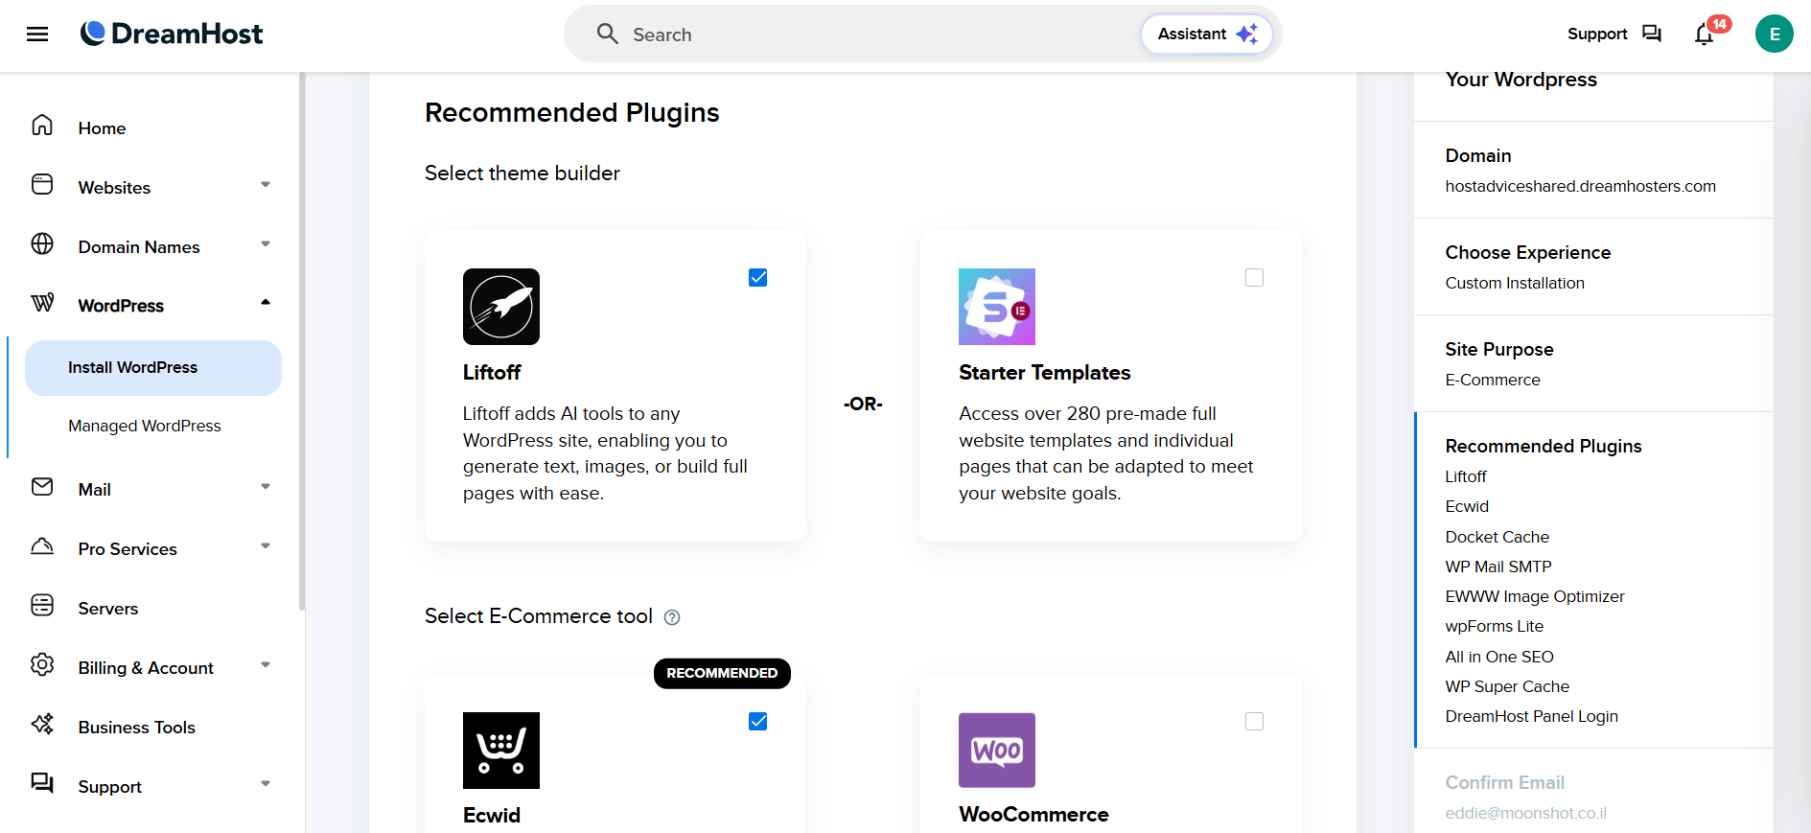Click the Billing & Account gear icon
Image resolution: width=1811 pixels, height=833 pixels.
[x=42, y=664]
